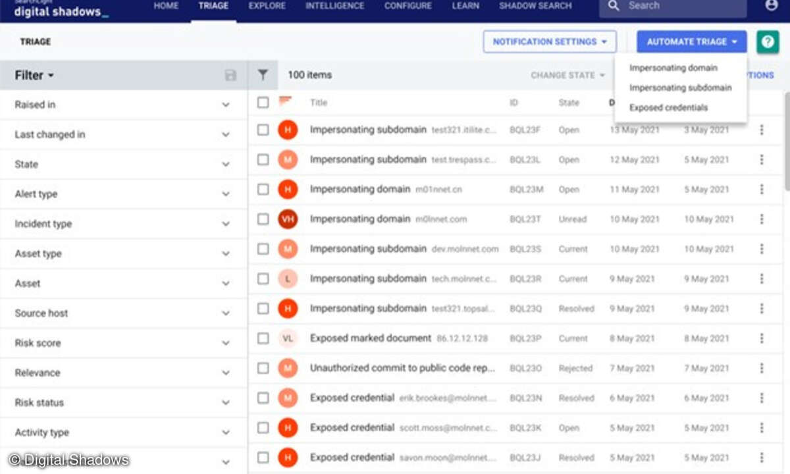
Task: Open row actions menu for BQL23J
Action: 762,458
